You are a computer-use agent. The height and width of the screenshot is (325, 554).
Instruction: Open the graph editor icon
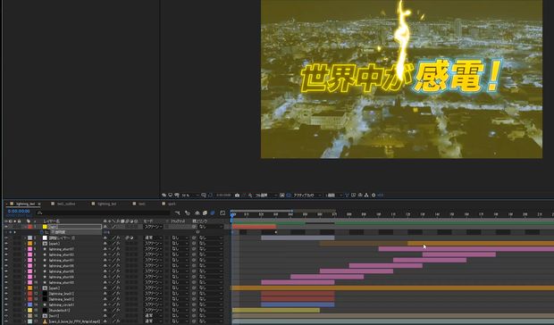(x=222, y=212)
